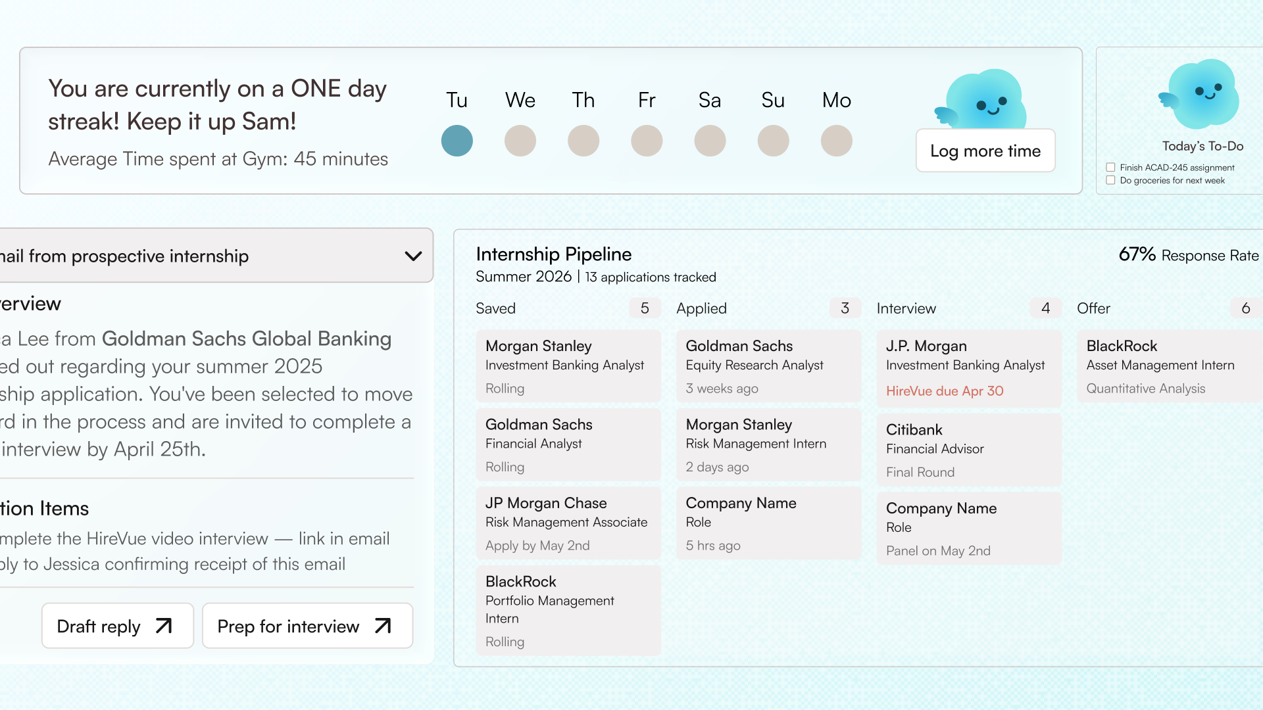Click the Draft reply button
1263x710 pixels.
(118, 626)
